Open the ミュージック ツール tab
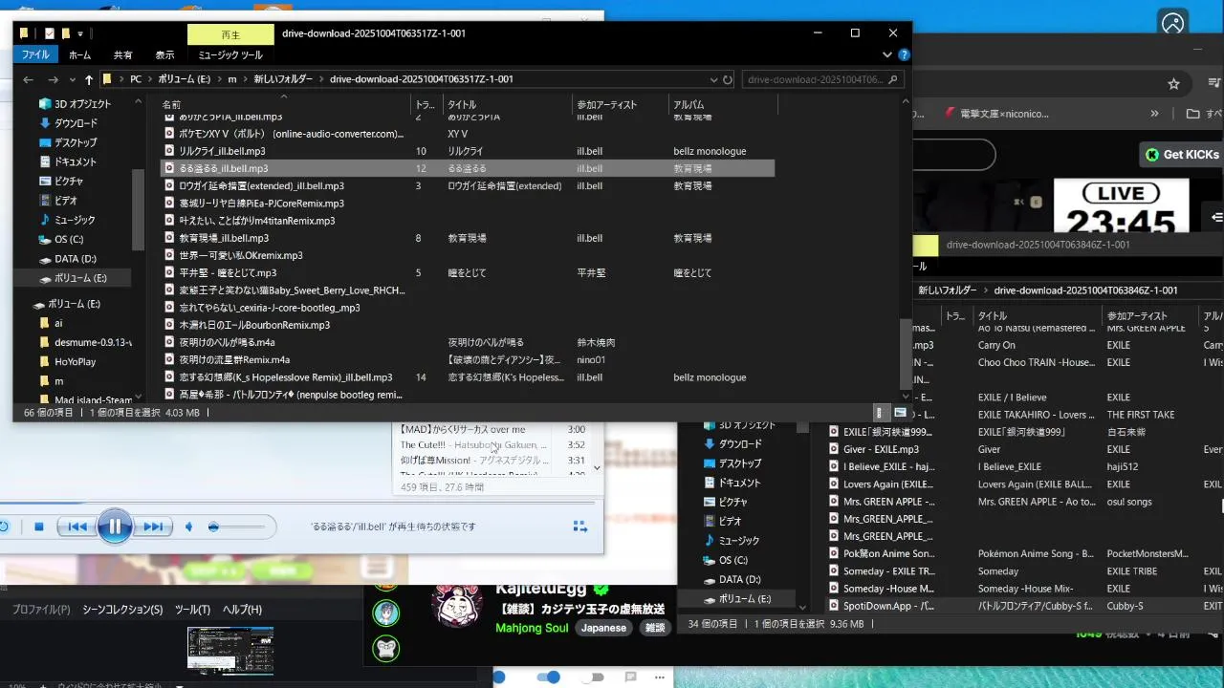Screen dimensions: 1224x688 230,55
